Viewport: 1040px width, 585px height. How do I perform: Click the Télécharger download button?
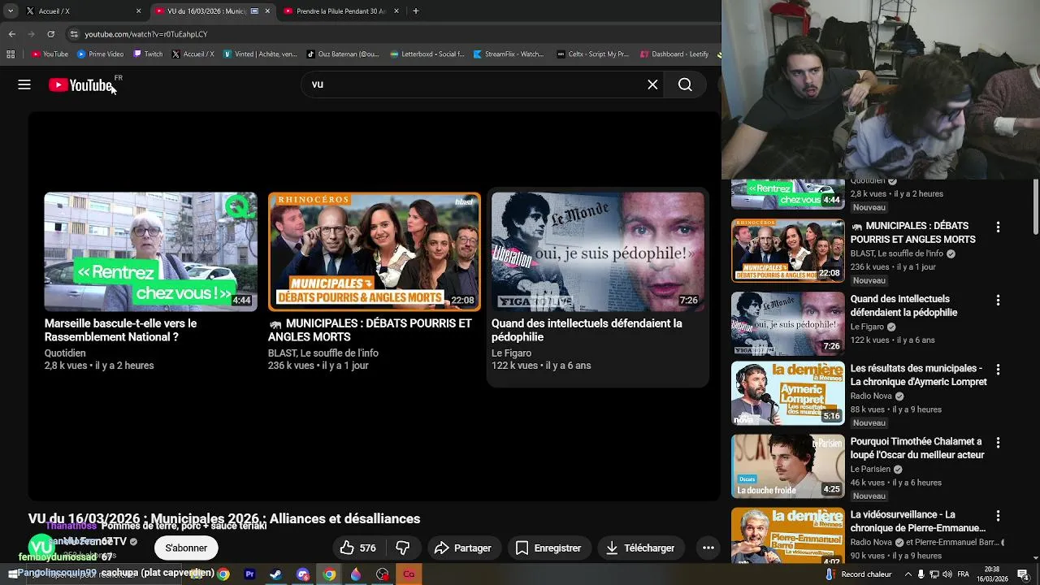pyautogui.click(x=641, y=548)
